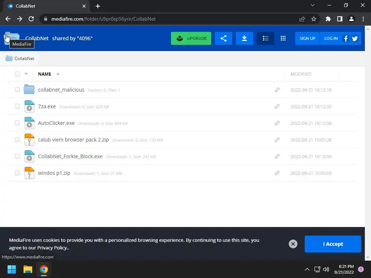The image size is (371, 278).
Task: Copy link icon for 7za.exe
Action: (x=277, y=106)
